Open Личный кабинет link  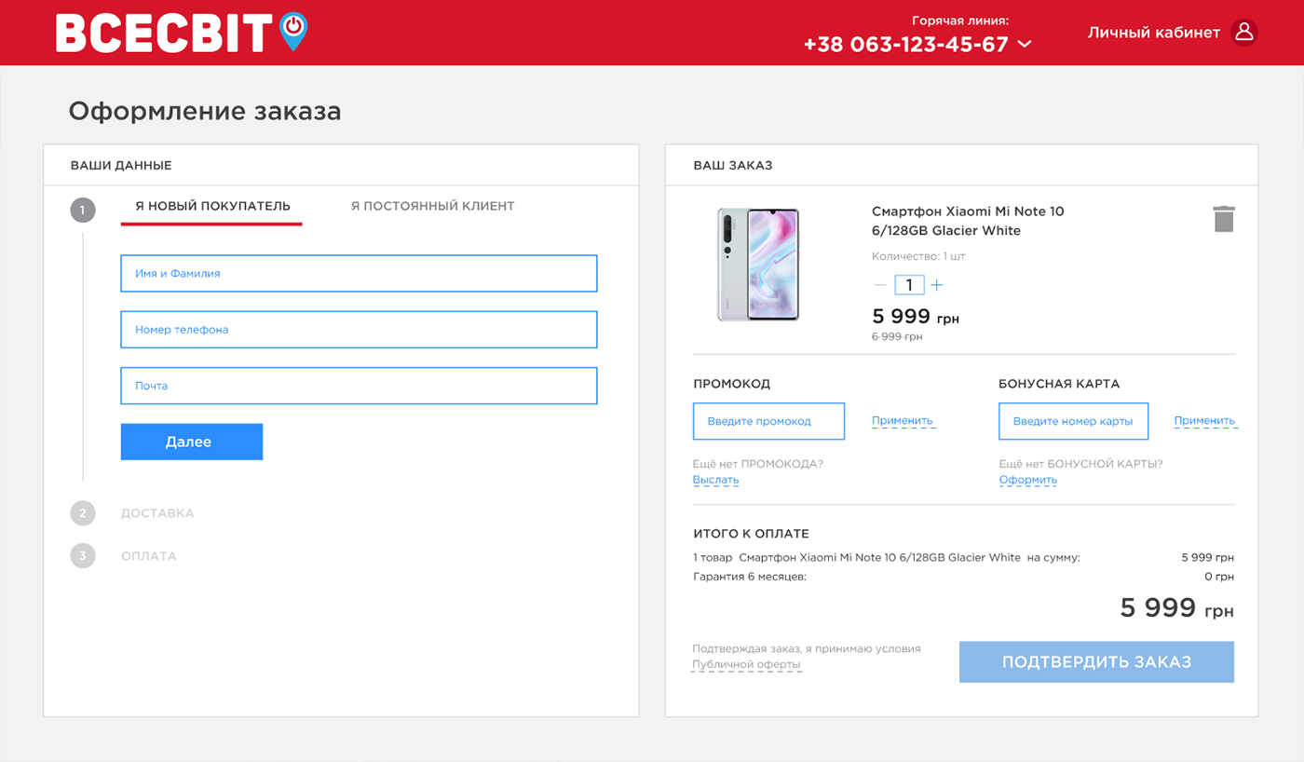coord(1154,33)
